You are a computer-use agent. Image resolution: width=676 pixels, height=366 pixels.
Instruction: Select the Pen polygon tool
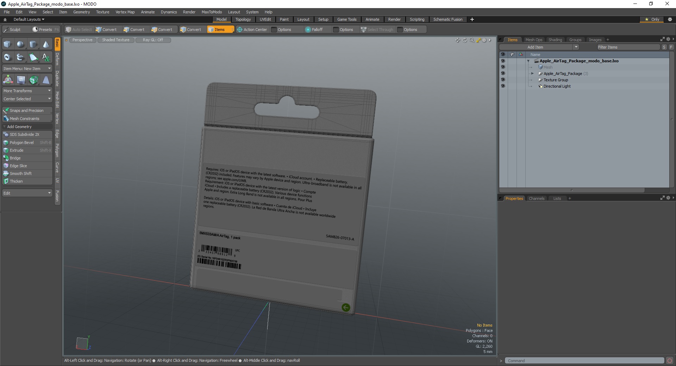pyautogui.click(x=33, y=57)
